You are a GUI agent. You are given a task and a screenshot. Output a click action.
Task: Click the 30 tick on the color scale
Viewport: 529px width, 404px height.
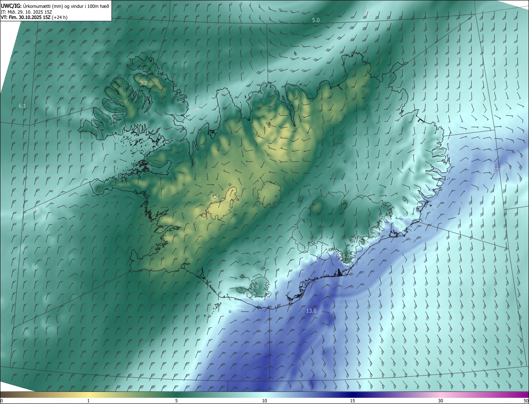point(441,401)
